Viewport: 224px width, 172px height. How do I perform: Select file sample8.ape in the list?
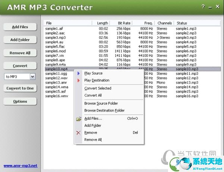pyautogui.click(x=55, y=60)
